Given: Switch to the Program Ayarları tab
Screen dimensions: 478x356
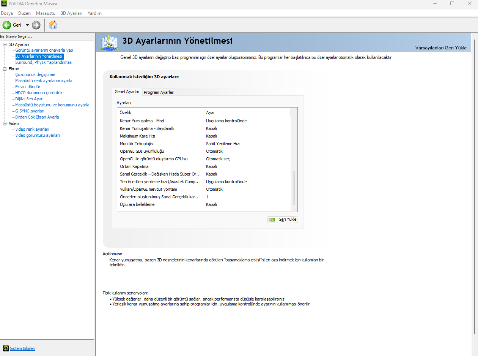Looking at the screenshot, I should (159, 92).
